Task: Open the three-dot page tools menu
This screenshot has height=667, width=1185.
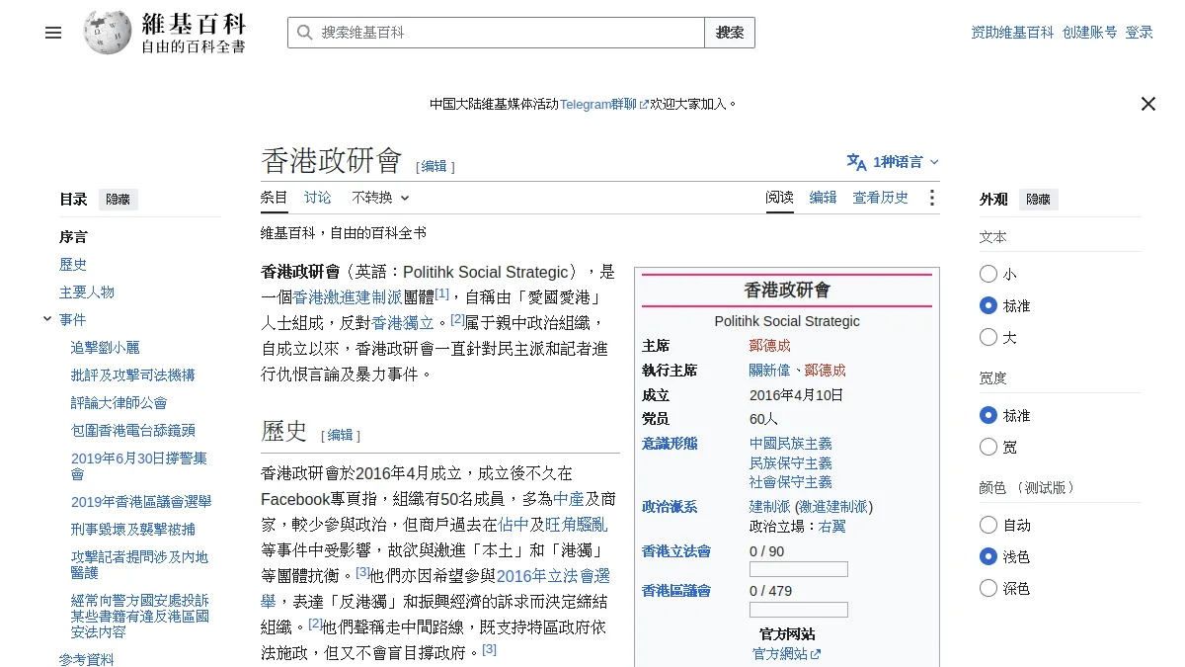Action: pyautogui.click(x=931, y=198)
